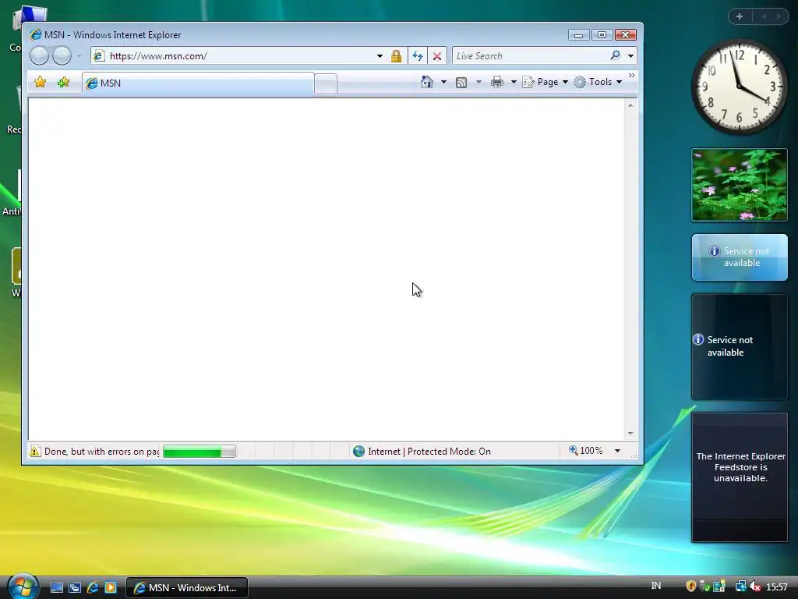Expand the Feeds dropdown arrow
The width and height of the screenshot is (798, 599).
click(479, 82)
